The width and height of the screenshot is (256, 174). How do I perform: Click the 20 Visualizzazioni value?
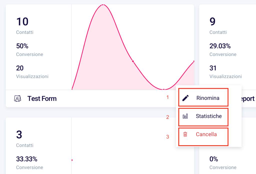[x=20, y=68]
